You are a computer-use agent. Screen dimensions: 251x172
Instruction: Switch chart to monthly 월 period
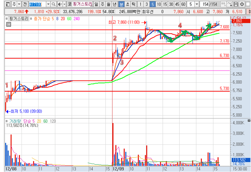108,4
